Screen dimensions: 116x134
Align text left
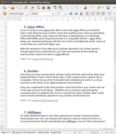88,14
